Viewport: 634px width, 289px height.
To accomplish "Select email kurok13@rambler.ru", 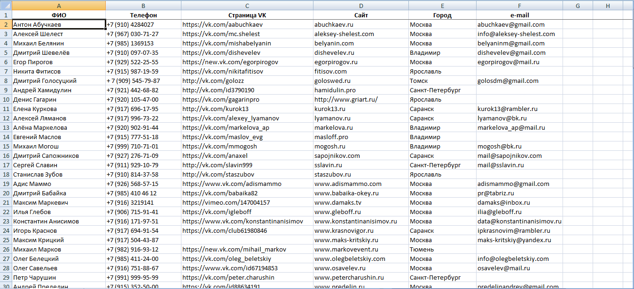I will pos(519,109).
